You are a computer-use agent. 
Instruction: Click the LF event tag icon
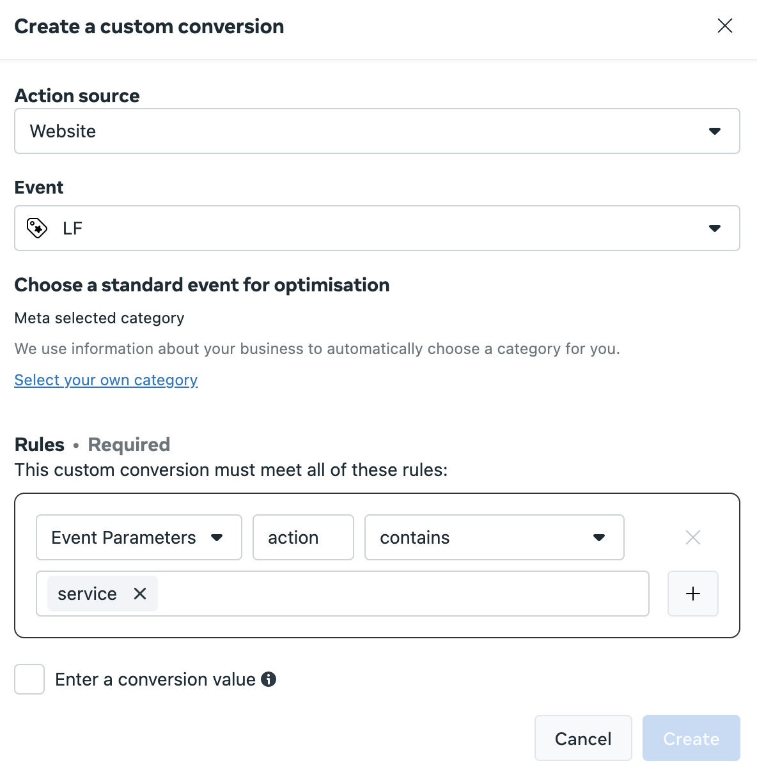(x=37, y=228)
